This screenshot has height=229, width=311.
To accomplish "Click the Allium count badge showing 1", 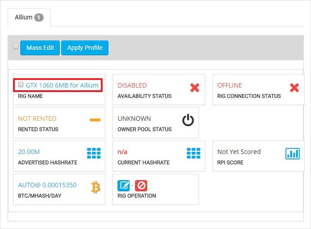I will (x=39, y=18).
